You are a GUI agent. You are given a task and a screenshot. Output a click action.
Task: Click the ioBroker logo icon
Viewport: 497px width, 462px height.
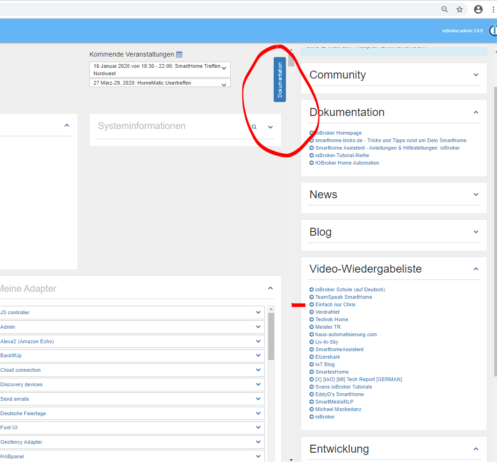[493, 31]
